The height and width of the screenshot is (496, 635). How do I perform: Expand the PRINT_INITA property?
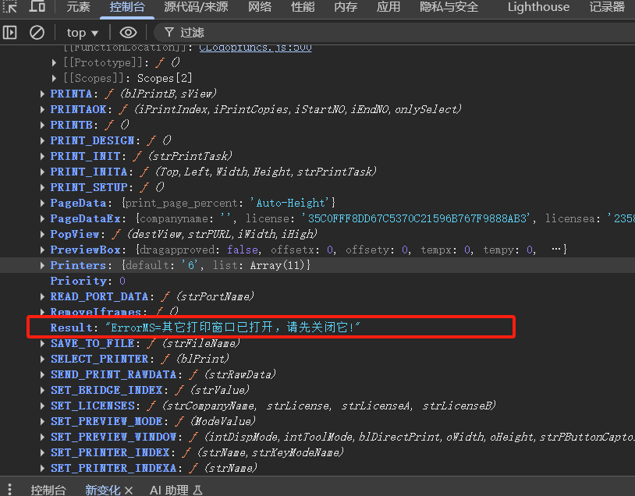point(43,172)
